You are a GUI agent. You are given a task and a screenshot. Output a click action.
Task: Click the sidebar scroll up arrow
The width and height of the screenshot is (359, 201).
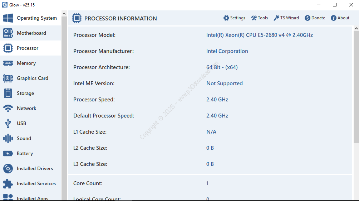pos(64,14)
